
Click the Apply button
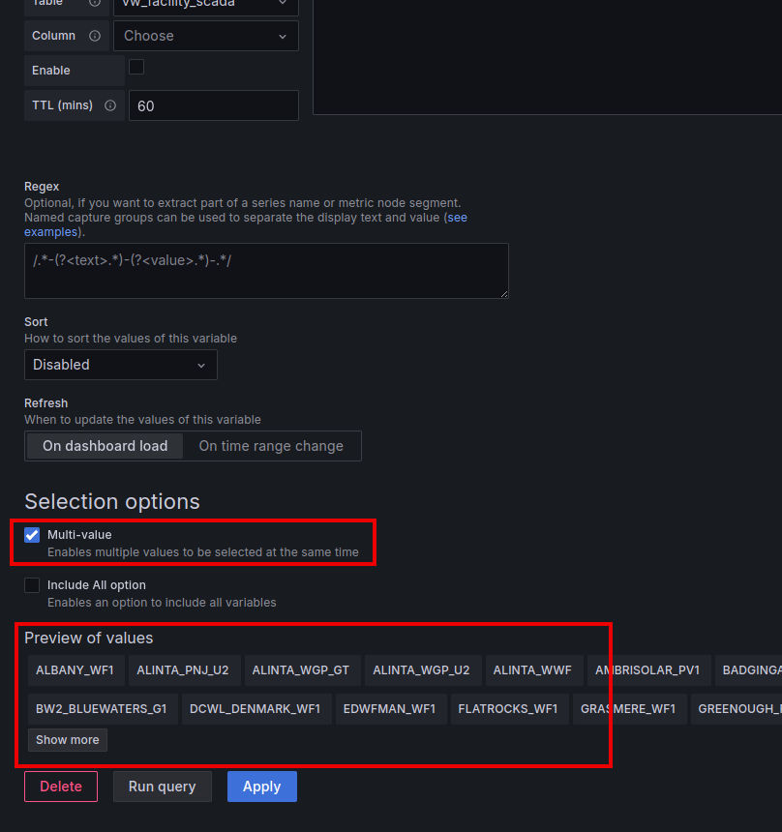(x=261, y=787)
